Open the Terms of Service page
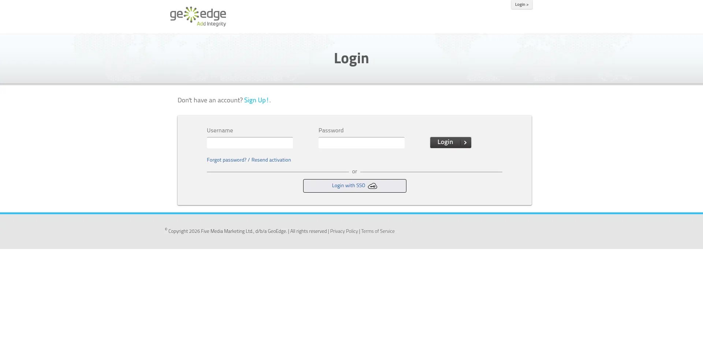Viewport: 703px width, 363px height. click(378, 231)
